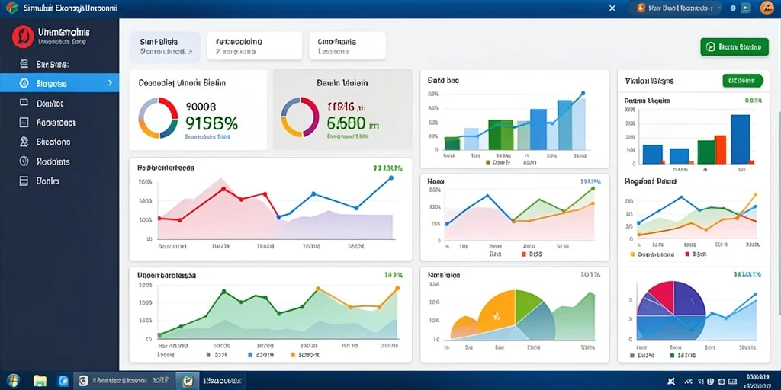Click the bottom-most icon in the left sidebar
Image resolution: width=781 pixels, height=390 pixels.
[x=24, y=181]
